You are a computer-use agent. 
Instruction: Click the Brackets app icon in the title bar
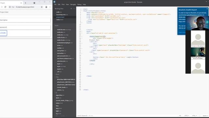pos(55,2)
